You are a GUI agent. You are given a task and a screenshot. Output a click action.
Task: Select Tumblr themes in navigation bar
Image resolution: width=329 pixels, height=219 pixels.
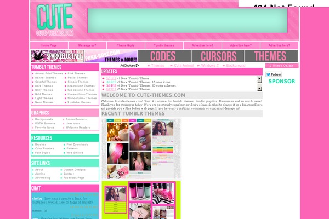[164, 45]
